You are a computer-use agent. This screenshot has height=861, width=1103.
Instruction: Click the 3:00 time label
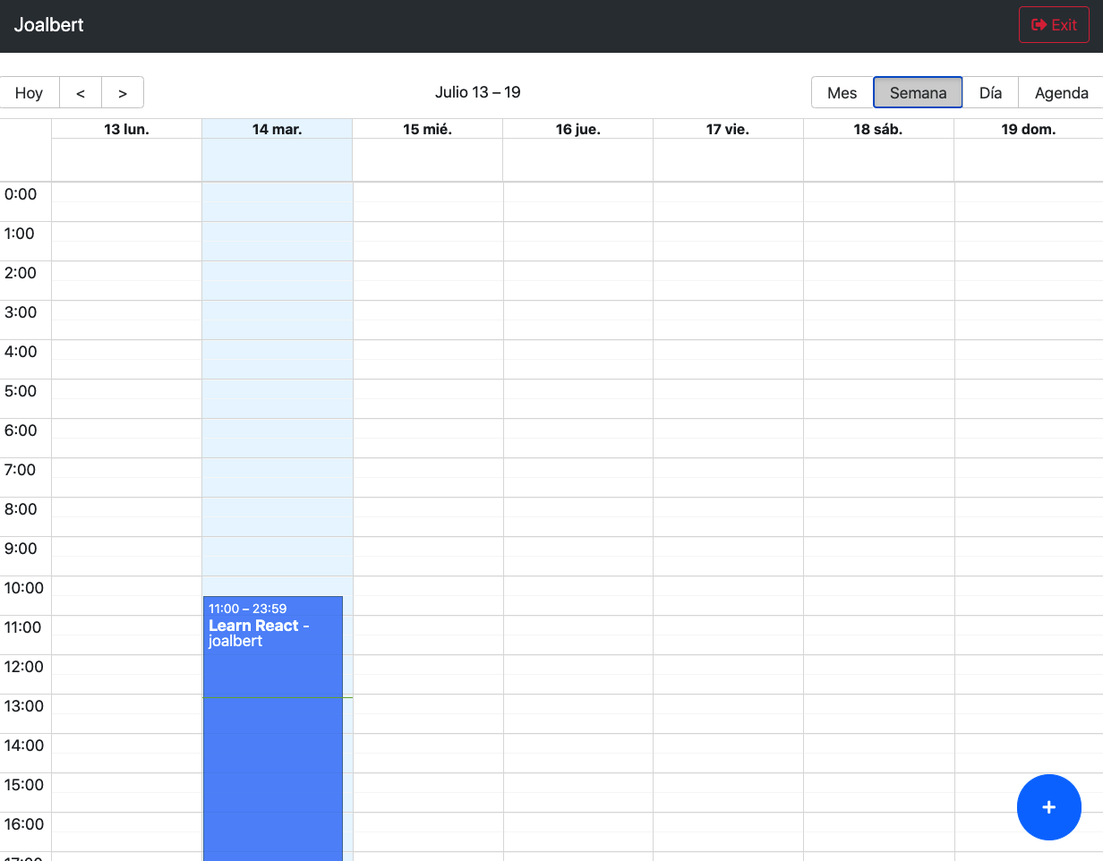pos(21,312)
